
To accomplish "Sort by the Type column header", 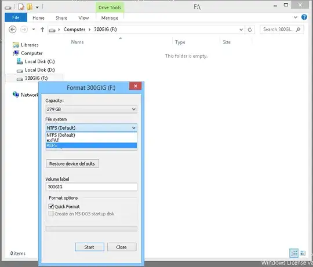I will coord(180,42).
